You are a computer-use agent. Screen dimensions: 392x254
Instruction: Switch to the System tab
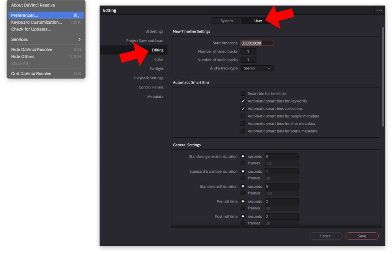tap(227, 21)
